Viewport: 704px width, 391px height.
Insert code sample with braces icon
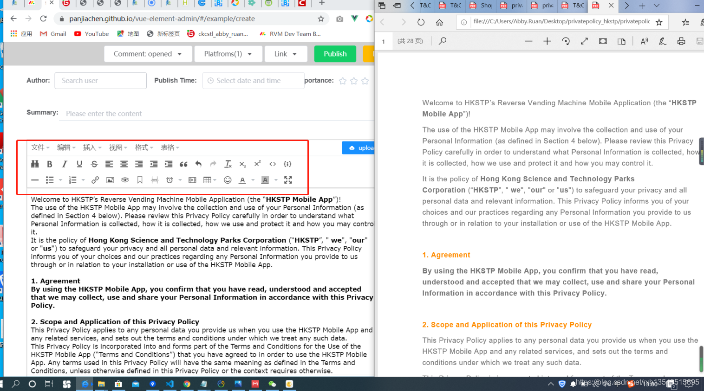click(x=287, y=164)
